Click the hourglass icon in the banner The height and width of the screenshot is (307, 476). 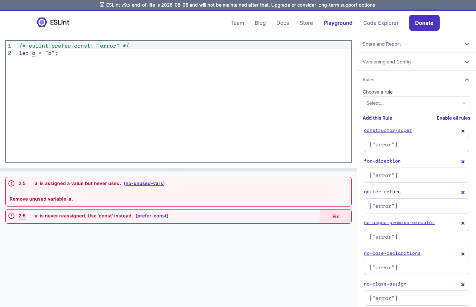(102, 5)
